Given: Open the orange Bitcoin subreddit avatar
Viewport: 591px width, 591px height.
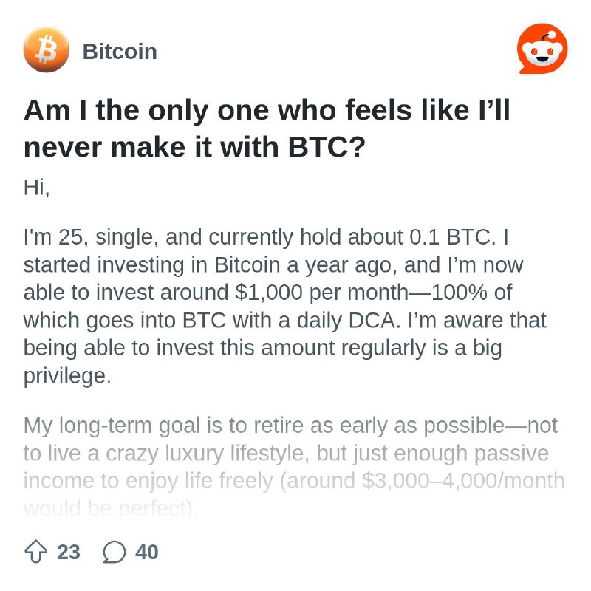Looking at the screenshot, I should tap(47, 49).
